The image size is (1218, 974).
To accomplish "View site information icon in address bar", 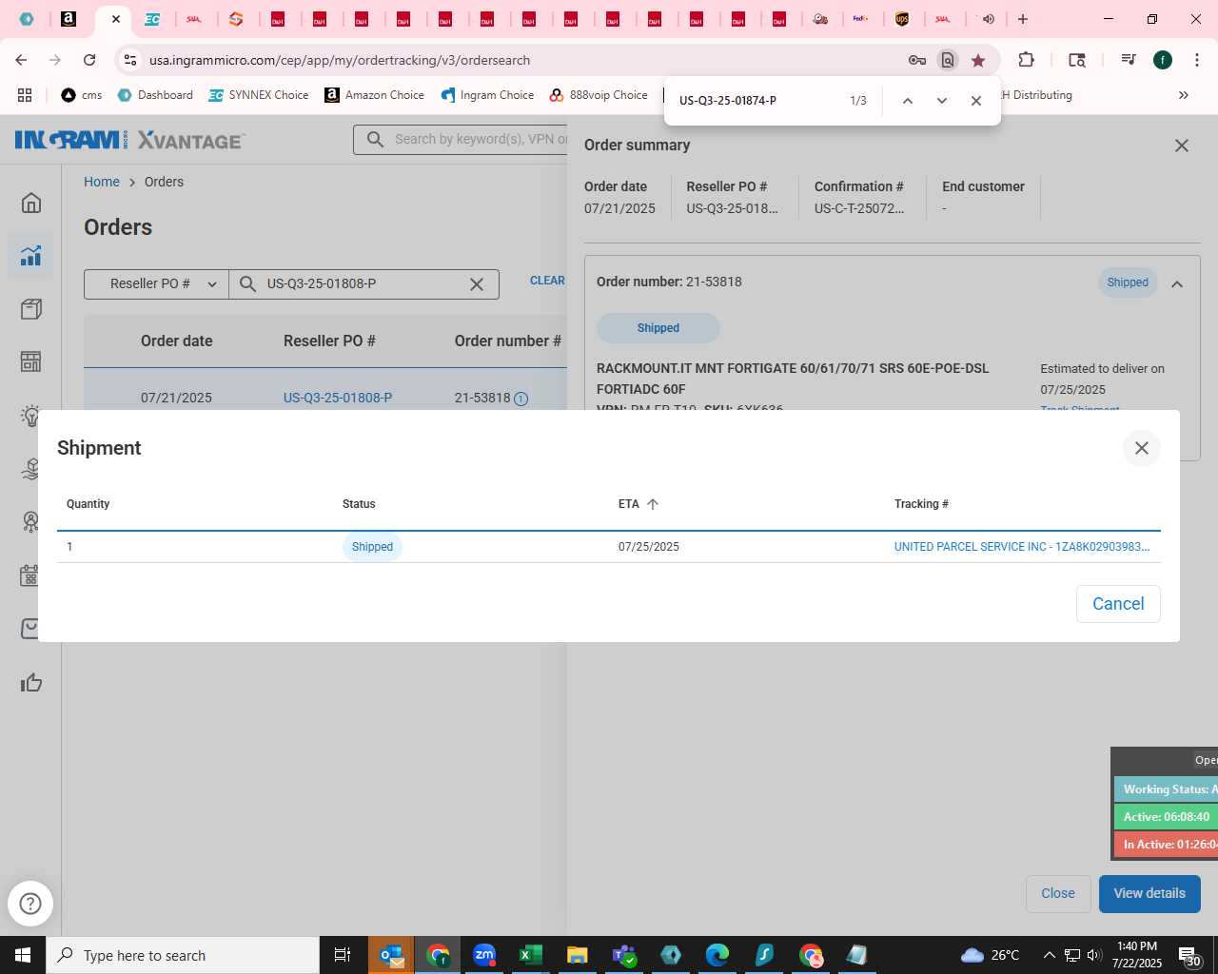I will coord(130,60).
